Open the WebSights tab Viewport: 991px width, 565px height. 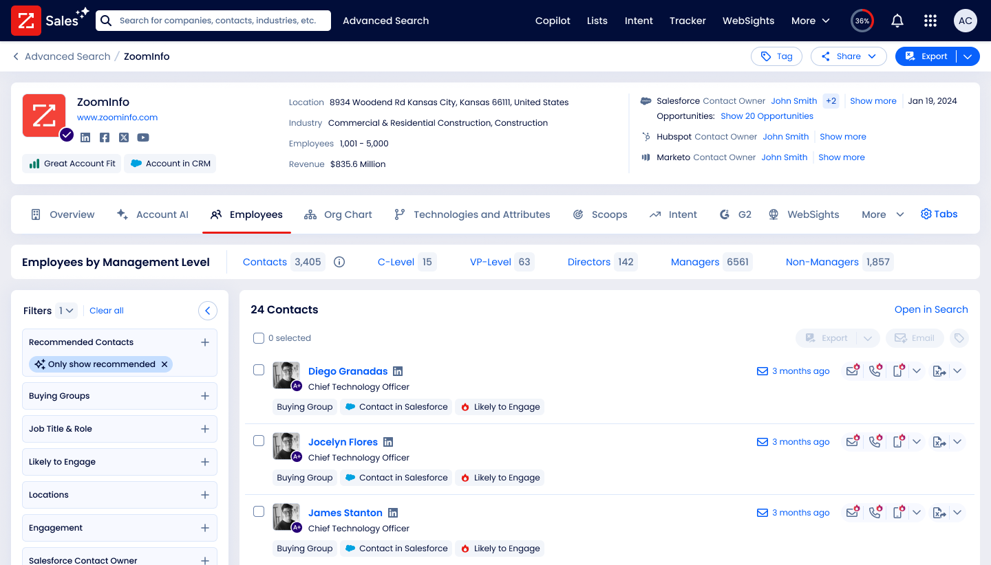804,214
